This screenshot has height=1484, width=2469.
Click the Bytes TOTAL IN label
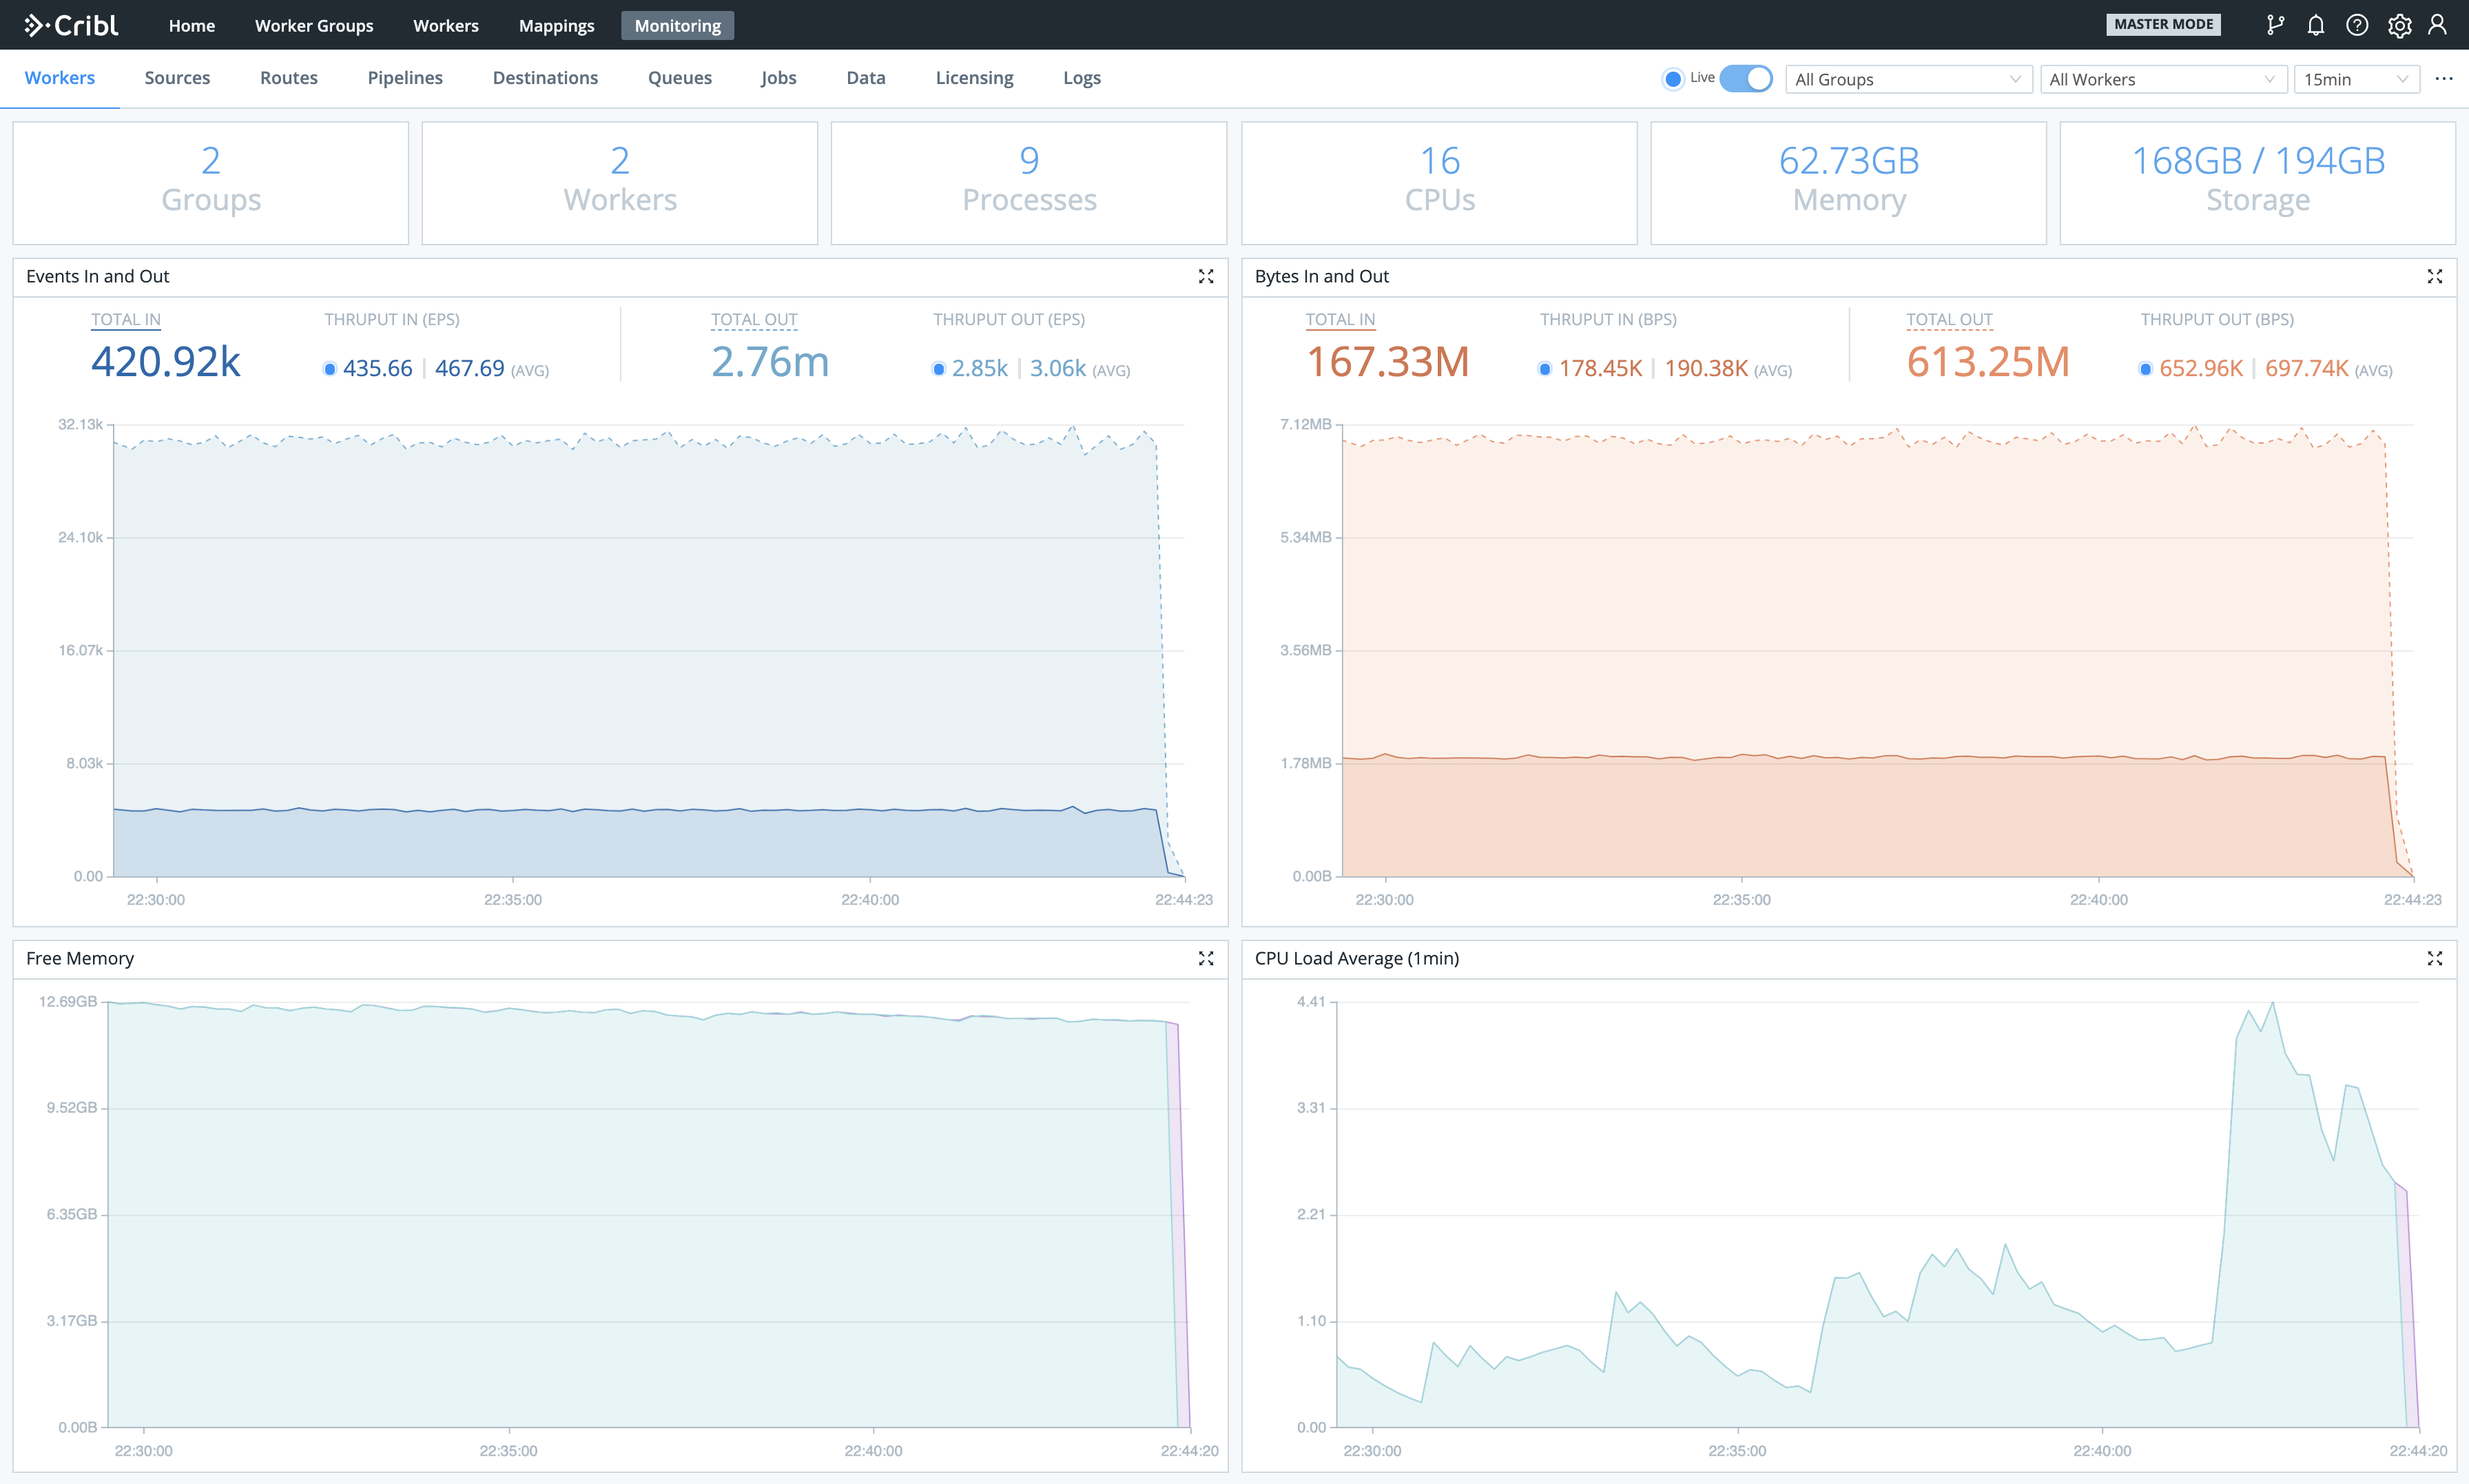1341,320
